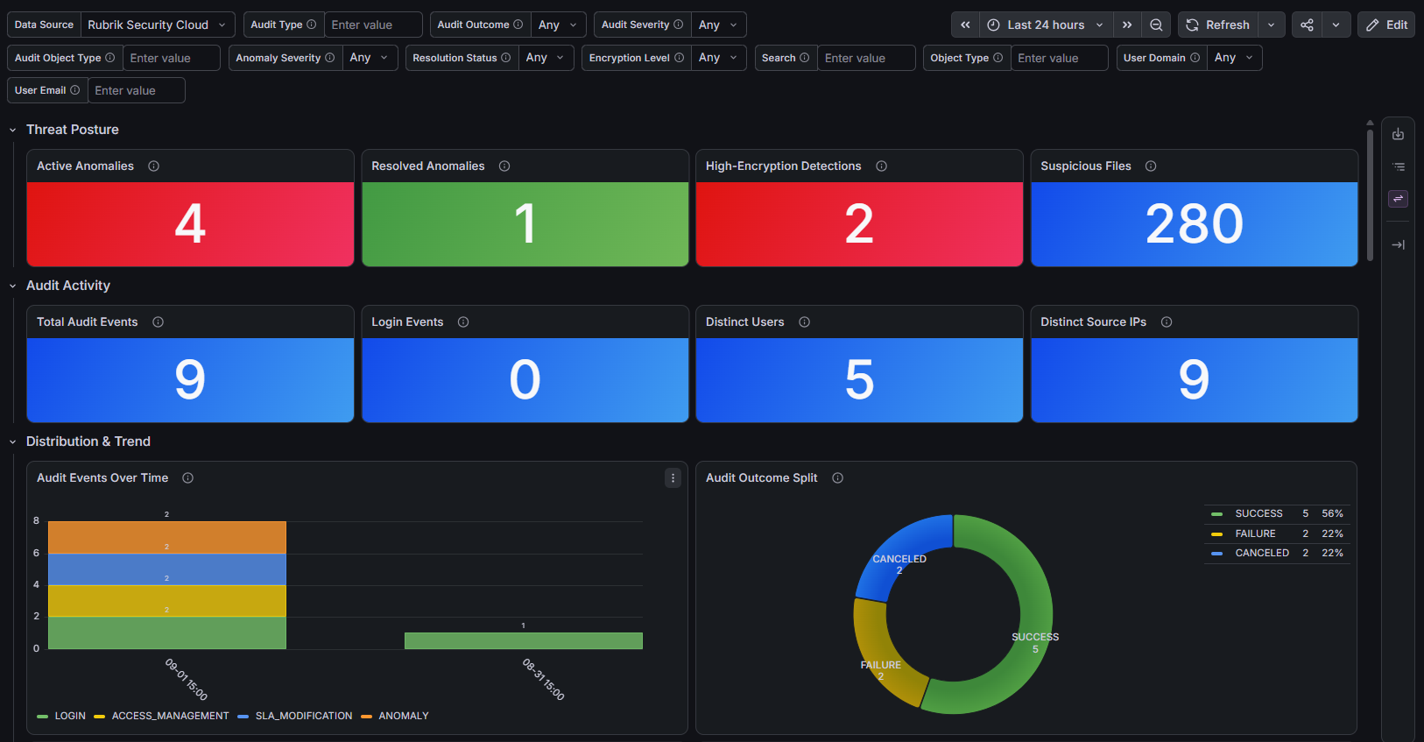Image resolution: width=1424 pixels, height=742 pixels.
Task: Focus the Audit Type input field
Action: pos(373,25)
